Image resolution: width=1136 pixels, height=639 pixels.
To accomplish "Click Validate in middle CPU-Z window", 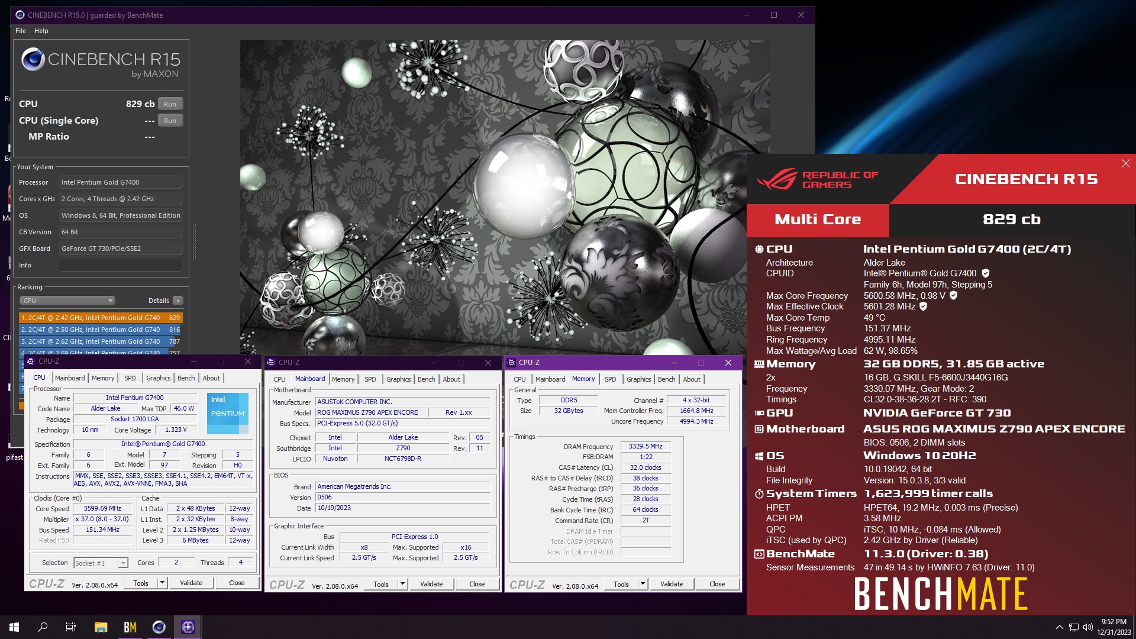I will point(431,584).
